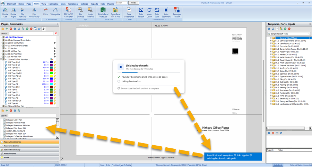Click red minus circle in Templates panel toolbar
312x167 pixels.
click(x=289, y=29)
